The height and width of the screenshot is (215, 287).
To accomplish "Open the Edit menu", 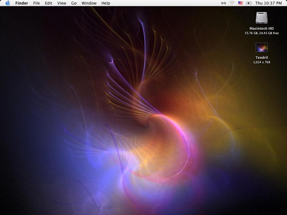I will 48,3.
